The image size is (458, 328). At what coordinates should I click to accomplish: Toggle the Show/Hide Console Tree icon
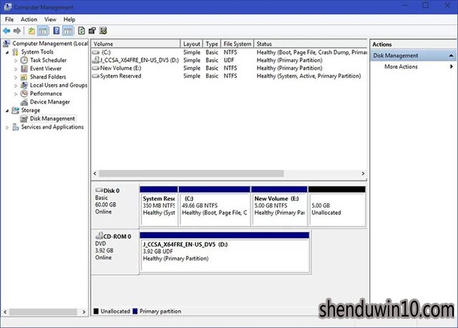[x=43, y=31]
